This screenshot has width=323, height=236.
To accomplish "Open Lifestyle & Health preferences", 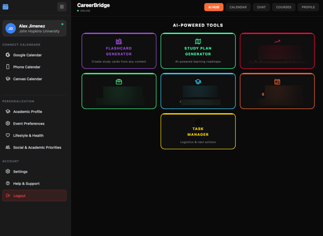I will (x=28, y=136).
